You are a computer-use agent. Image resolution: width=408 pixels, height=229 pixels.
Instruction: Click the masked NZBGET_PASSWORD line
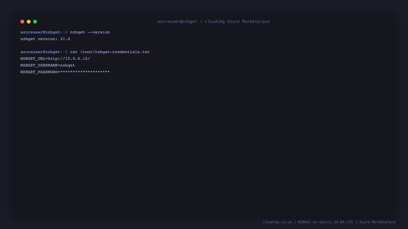[65, 72]
